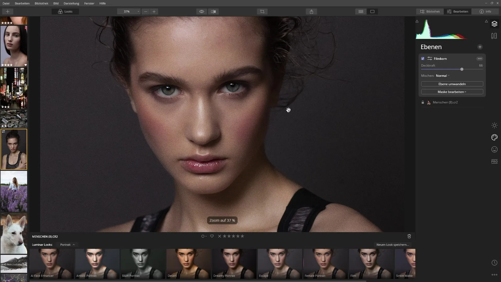
Task: Select the white dog filmstrip thumbnail
Action: tap(14, 233)
